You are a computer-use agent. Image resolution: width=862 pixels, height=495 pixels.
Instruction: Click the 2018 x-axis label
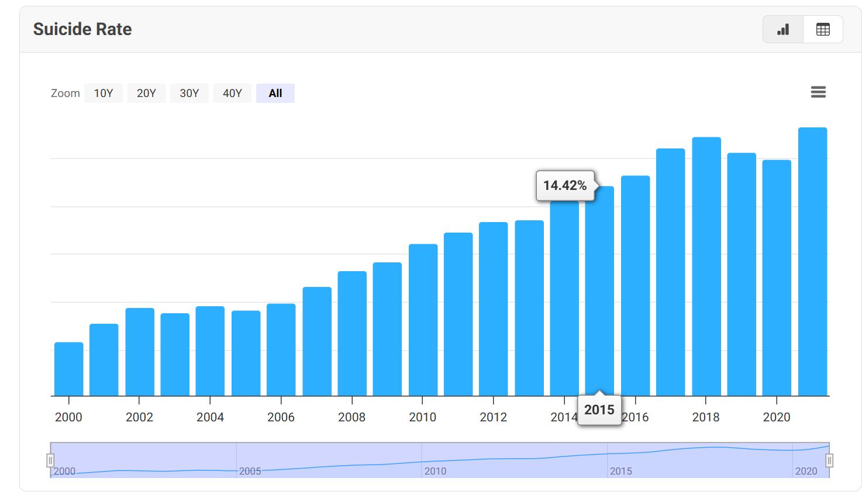click(x=706, y=417)
